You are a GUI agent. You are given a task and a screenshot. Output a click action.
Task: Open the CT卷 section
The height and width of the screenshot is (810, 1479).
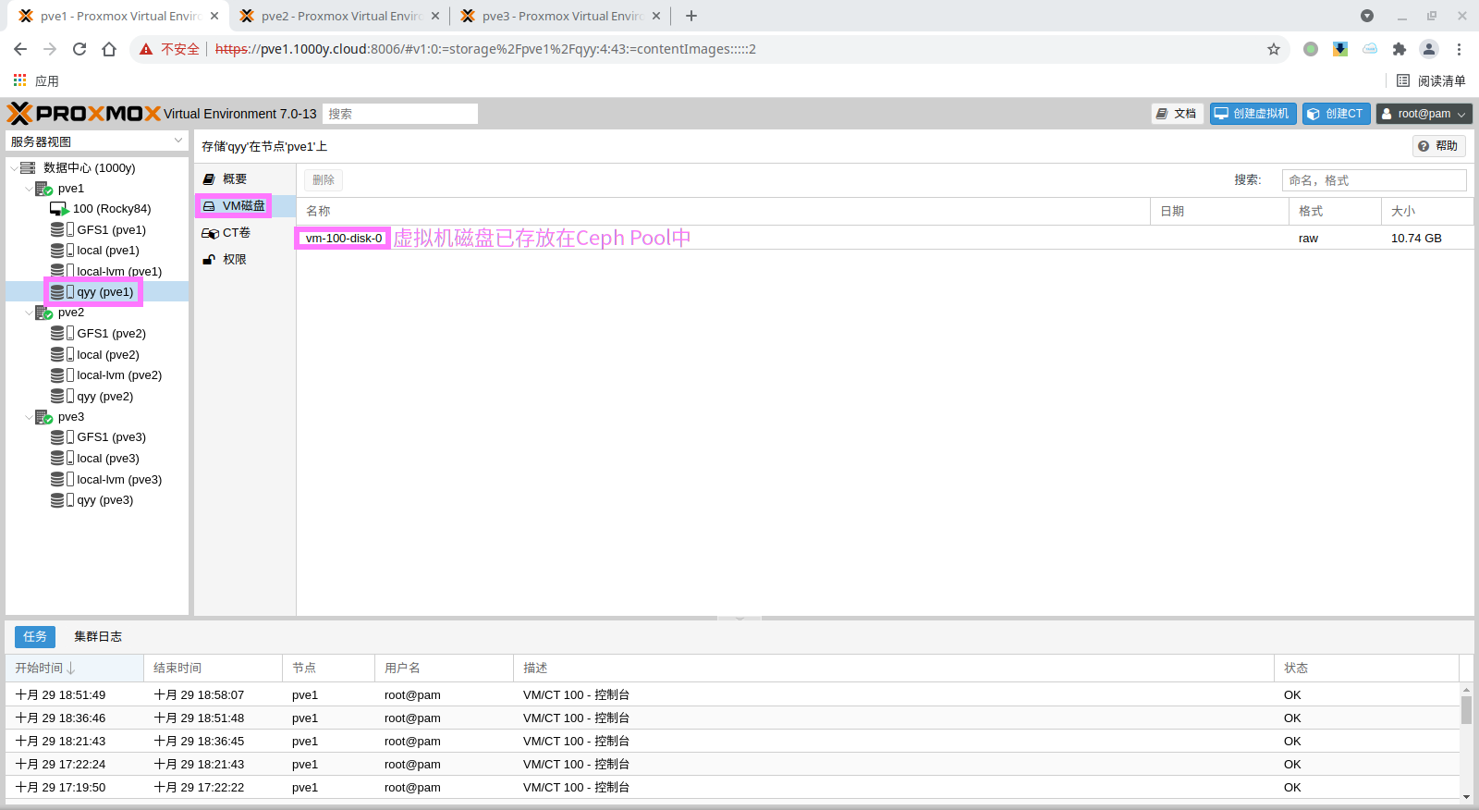(236, 233)
